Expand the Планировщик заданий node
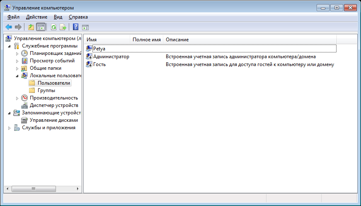361x206 pixels. coord(17,54)
